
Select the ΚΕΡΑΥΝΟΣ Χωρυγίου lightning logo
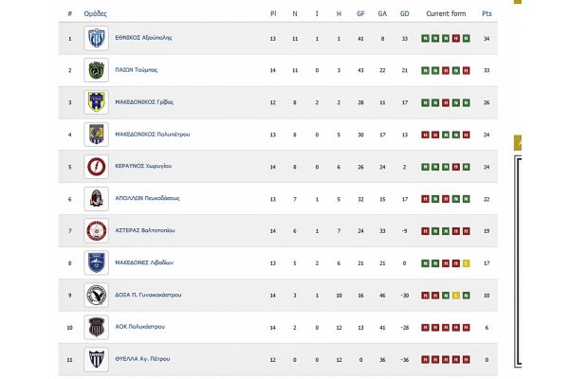(x=95, y=166)
